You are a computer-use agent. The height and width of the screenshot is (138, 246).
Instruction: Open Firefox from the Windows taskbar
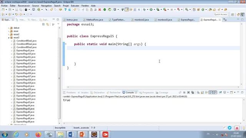(x=38, y=135)
